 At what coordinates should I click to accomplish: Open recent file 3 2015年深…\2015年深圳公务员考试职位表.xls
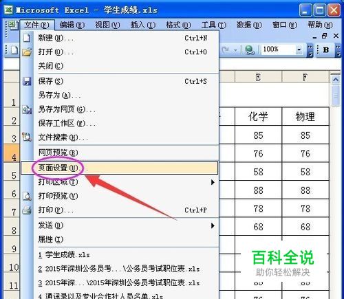[x=119, y=283]
